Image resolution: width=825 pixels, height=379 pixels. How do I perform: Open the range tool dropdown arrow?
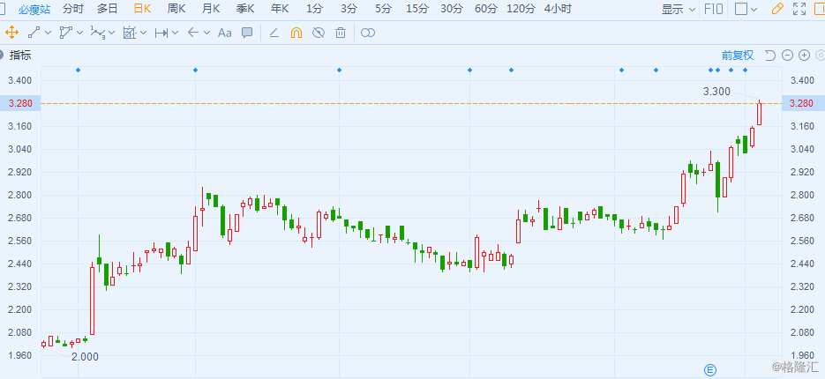click(x=176, y=33)
